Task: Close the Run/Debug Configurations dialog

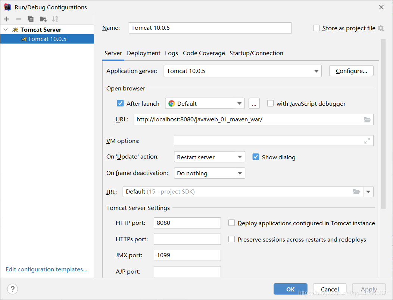Action: coord(381,7)
